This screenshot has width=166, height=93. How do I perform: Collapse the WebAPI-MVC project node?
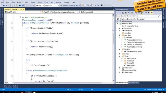pos(117,24)
